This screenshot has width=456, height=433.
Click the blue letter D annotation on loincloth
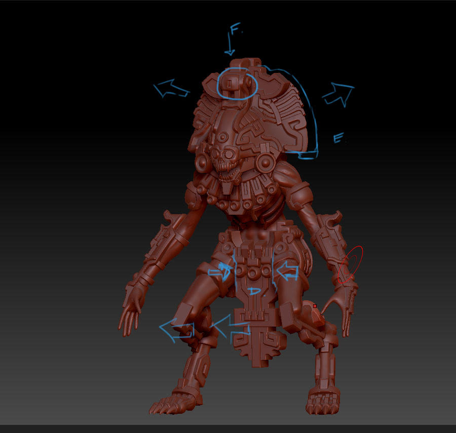click(x=254, y=291)
